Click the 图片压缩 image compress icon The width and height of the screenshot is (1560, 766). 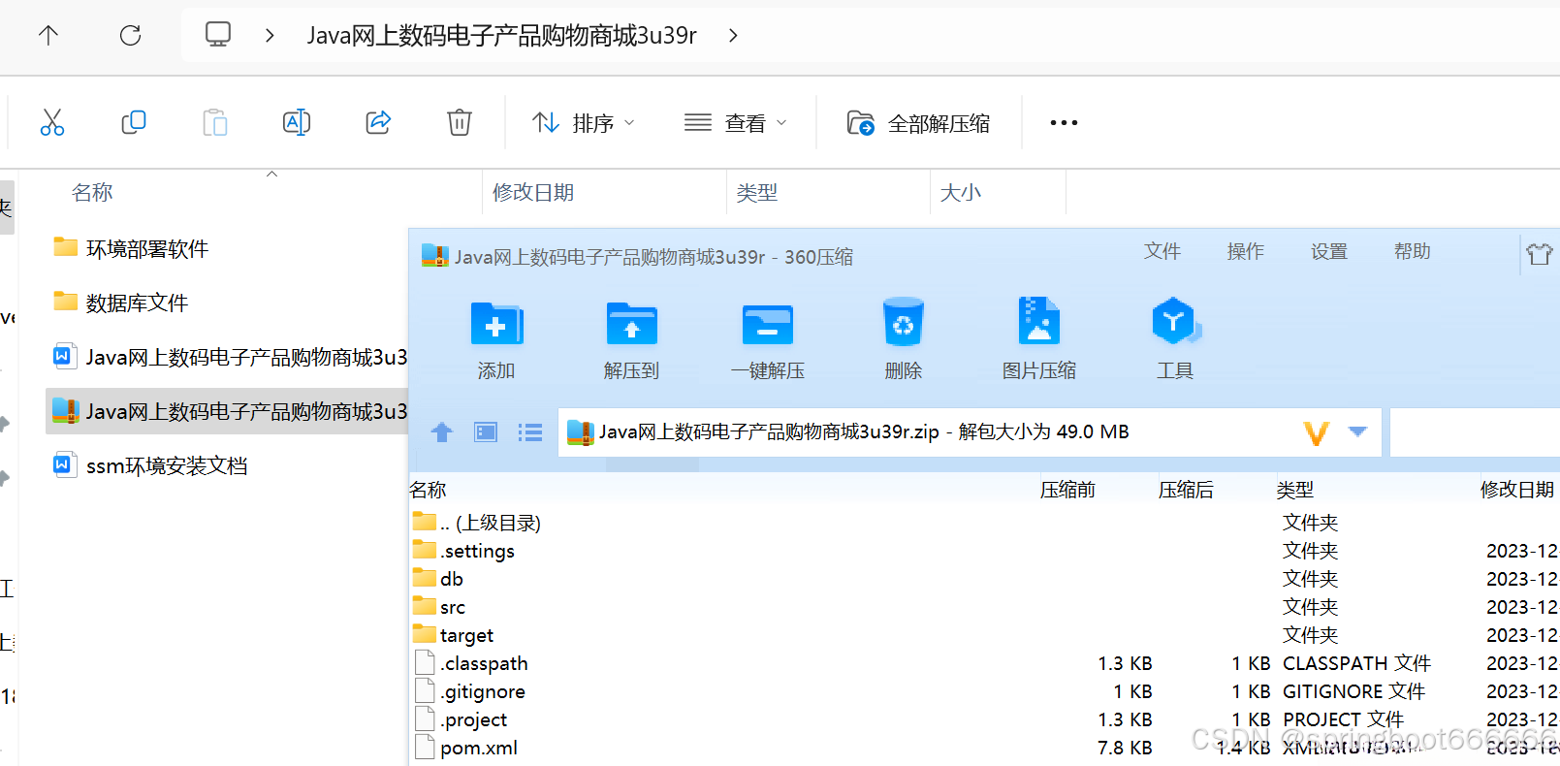coord(1039,321)
